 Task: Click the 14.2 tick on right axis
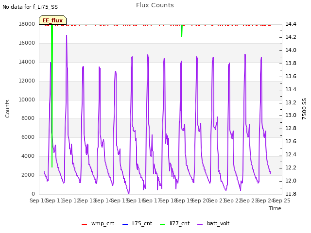291,37
